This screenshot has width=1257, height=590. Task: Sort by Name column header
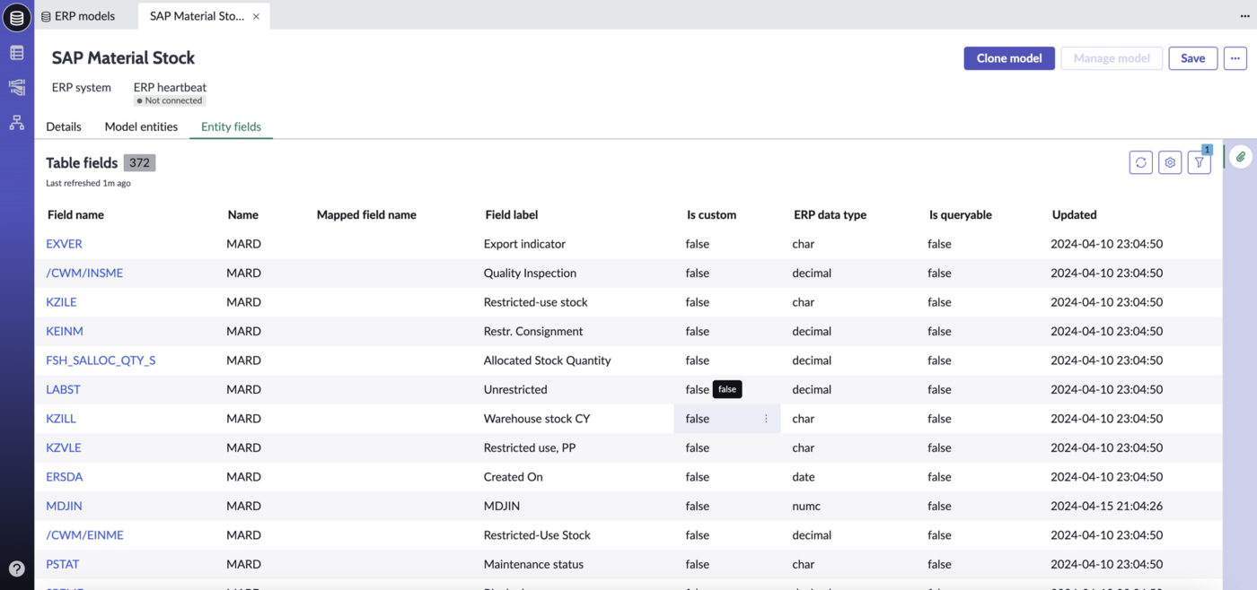tap(242, 214)
